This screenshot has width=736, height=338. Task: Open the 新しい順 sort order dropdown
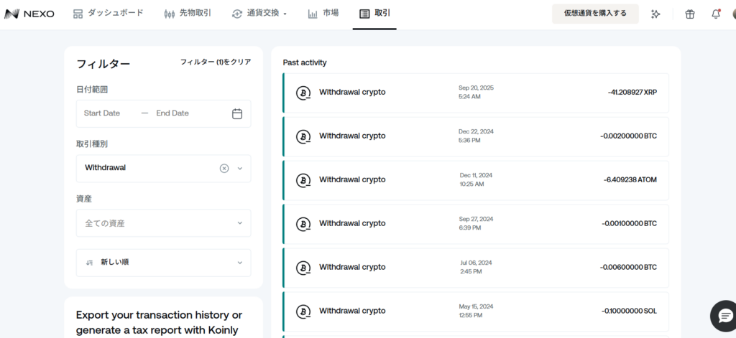164,263
